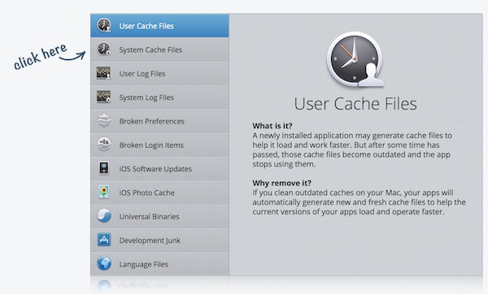The width and height of the screenshot is (488, 294).
Task: Click the large User Cache Files heading
Action: 355,104
